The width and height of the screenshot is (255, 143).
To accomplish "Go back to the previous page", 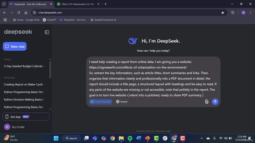I will [4, 12].
